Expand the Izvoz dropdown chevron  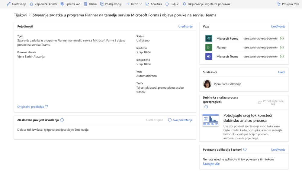coord(141,4)
